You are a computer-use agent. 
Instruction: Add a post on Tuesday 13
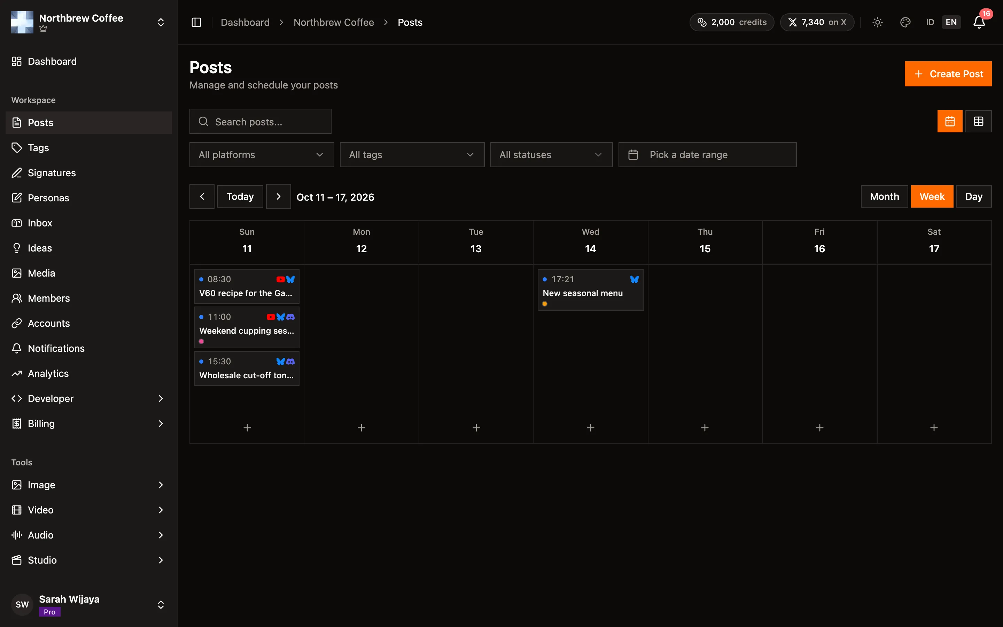(x=476, y=427)
